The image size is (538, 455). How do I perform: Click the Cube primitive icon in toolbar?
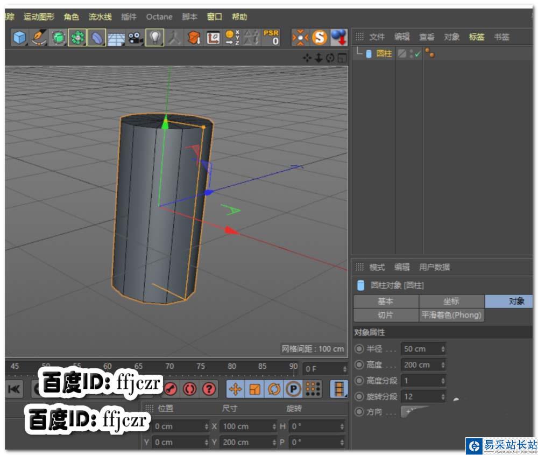tap(20, 38)
